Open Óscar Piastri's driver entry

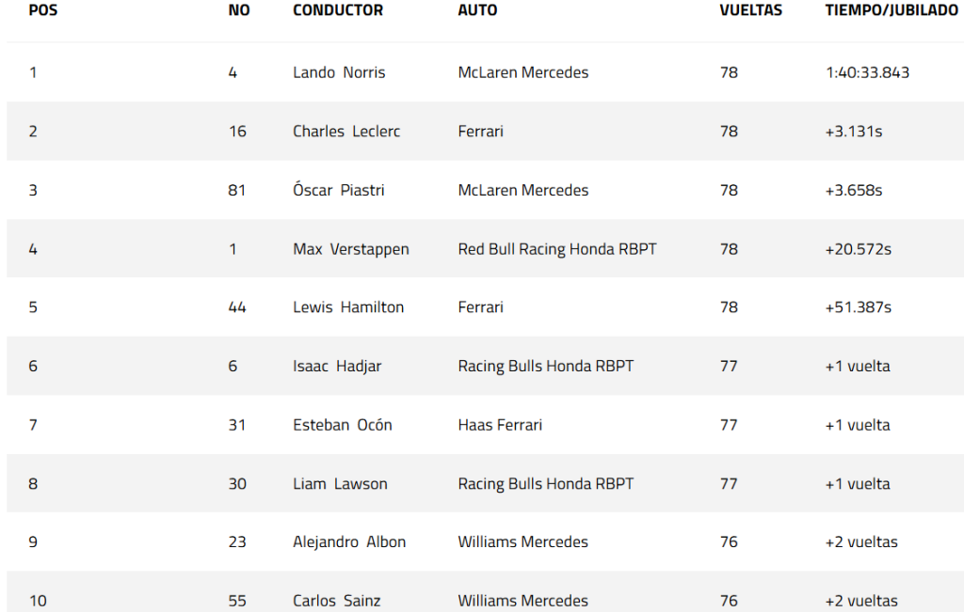339,190
